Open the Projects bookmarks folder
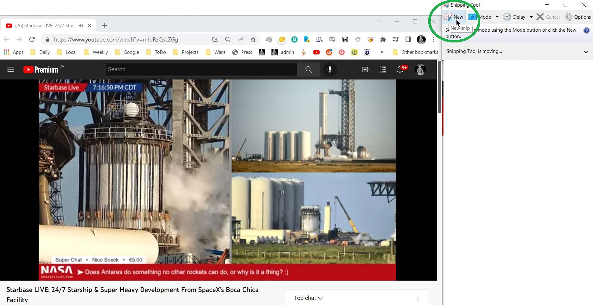 click(186, 52)
